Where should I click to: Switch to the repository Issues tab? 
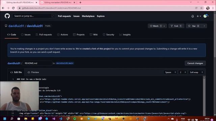click(26, 35)
